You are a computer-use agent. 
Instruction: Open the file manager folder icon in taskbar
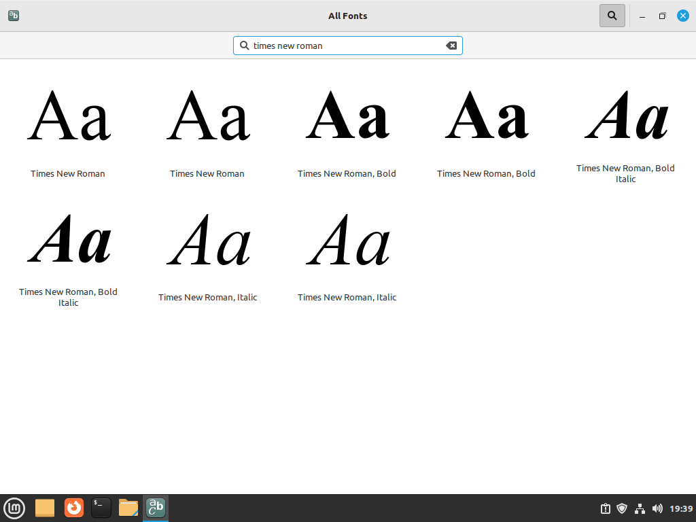pyautogui.click(x=128, y=508)
